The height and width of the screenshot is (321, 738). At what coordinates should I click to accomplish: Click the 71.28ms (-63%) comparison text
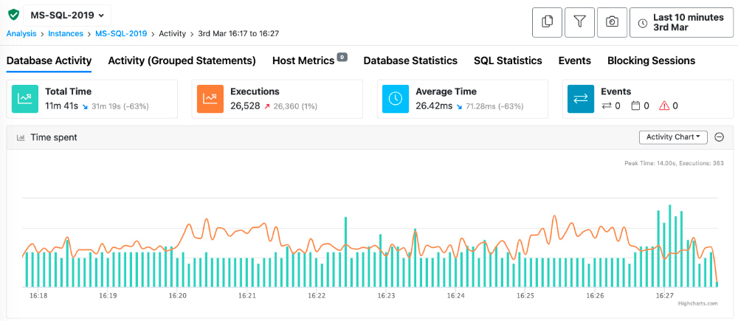[494, 106]
